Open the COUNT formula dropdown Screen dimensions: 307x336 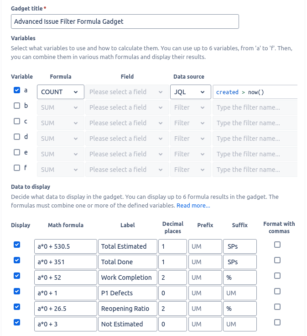click(60, 92)
